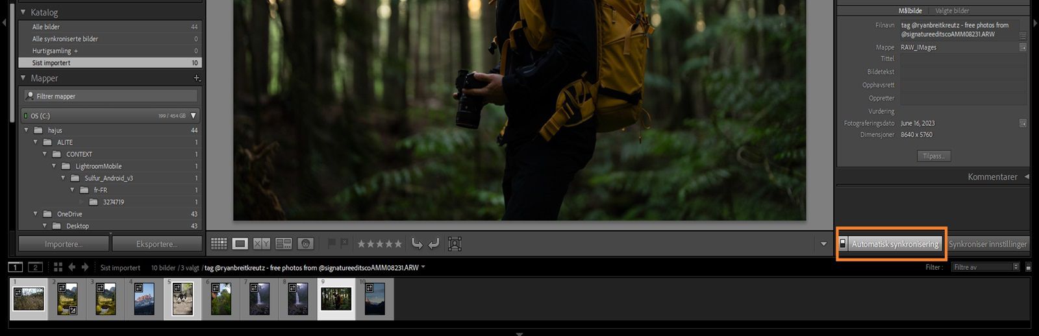This screenshot has width=1039, height=336.
Task: Select Alle bilder in catalog
Action: coord(110,27)
